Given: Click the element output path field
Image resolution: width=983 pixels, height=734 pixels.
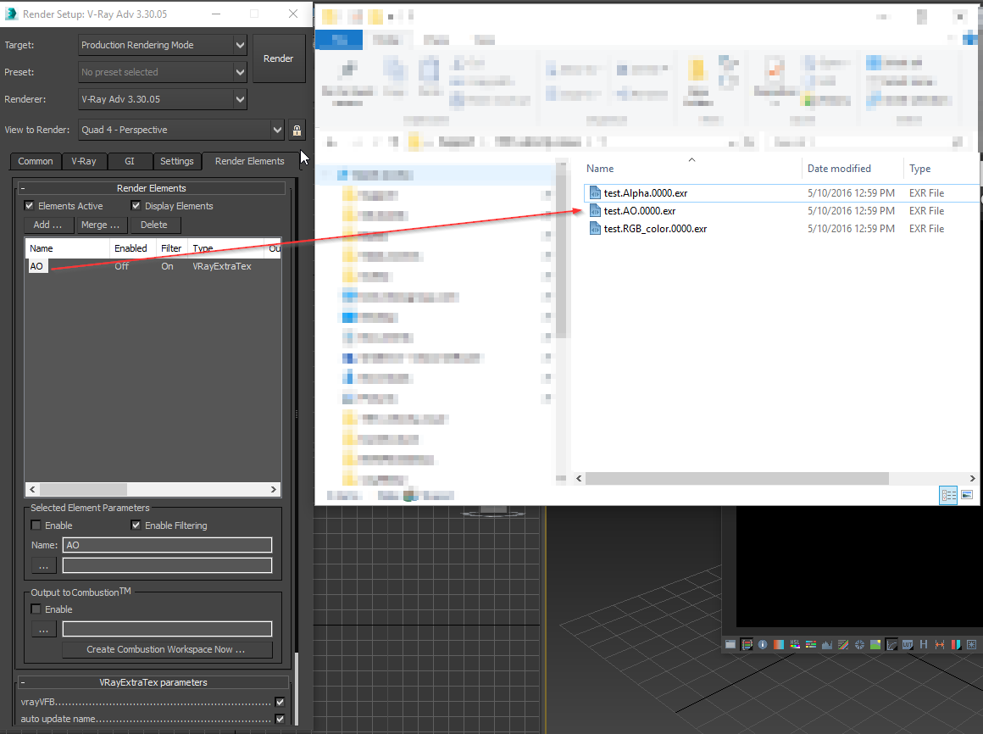Looking at the screenshot, I should click(x=168, y=565).
